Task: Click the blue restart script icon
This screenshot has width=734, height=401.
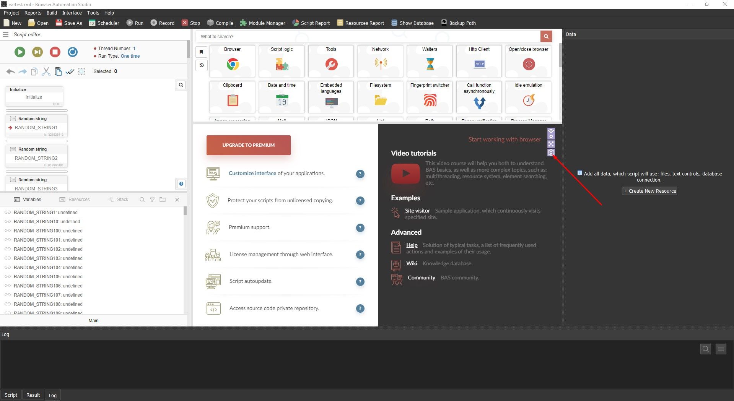Action: click(73, 52)
